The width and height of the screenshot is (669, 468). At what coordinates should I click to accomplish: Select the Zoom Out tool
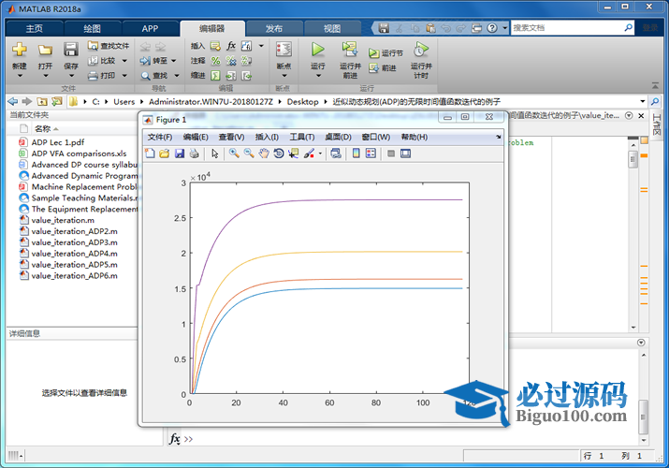point(249,154)
